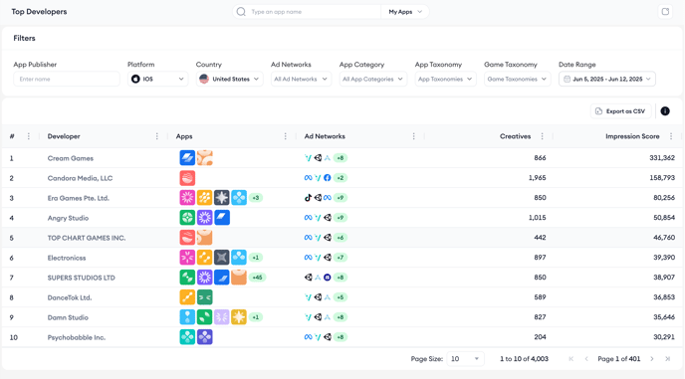This screenshot has height=379, width=685.
Task: Open the search magnifier icon in header
Action: [241, 12]
